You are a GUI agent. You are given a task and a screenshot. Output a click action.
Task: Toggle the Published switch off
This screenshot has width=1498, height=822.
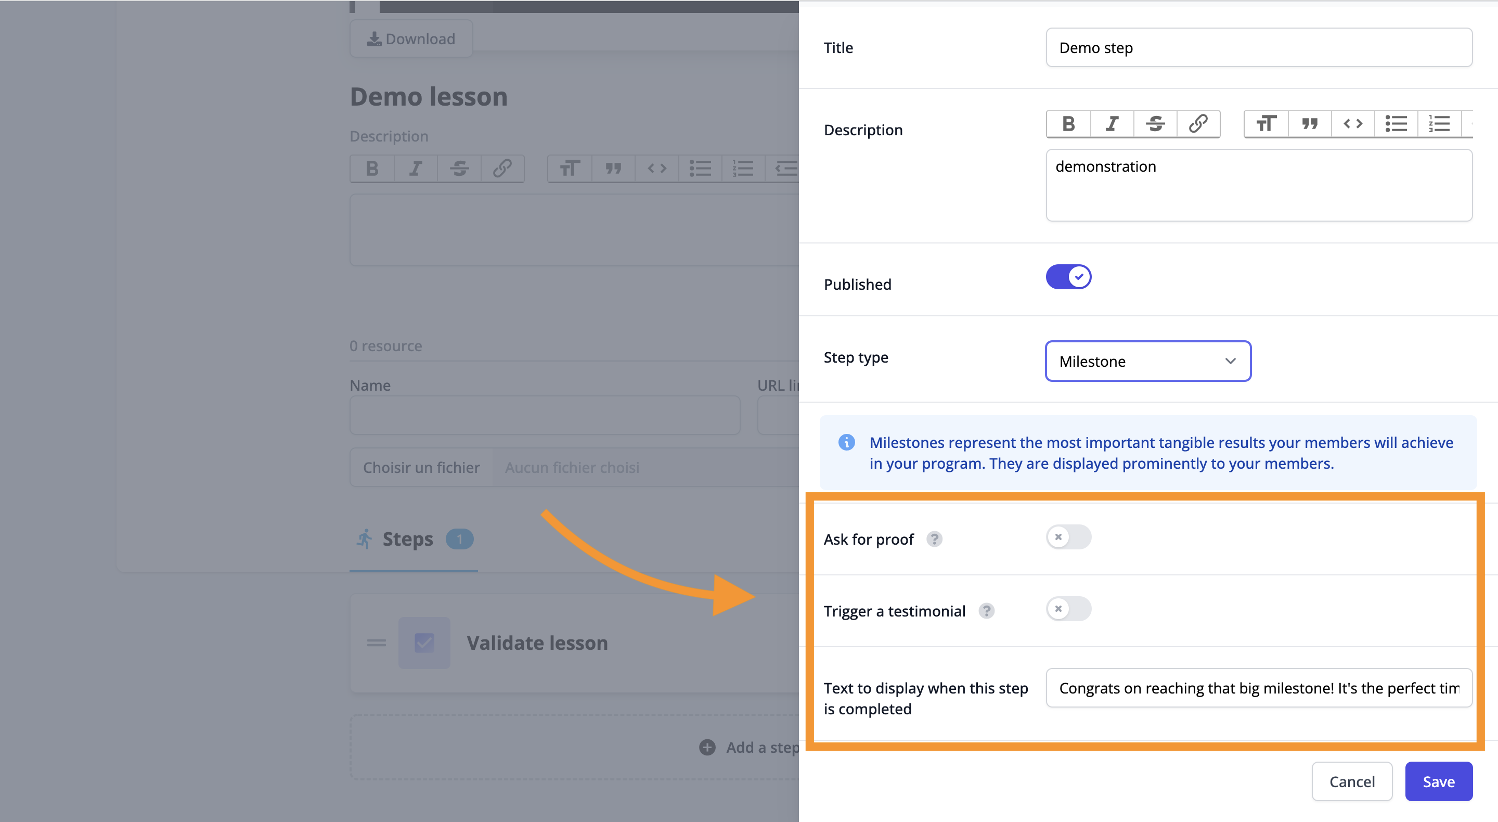[1068, 277]
